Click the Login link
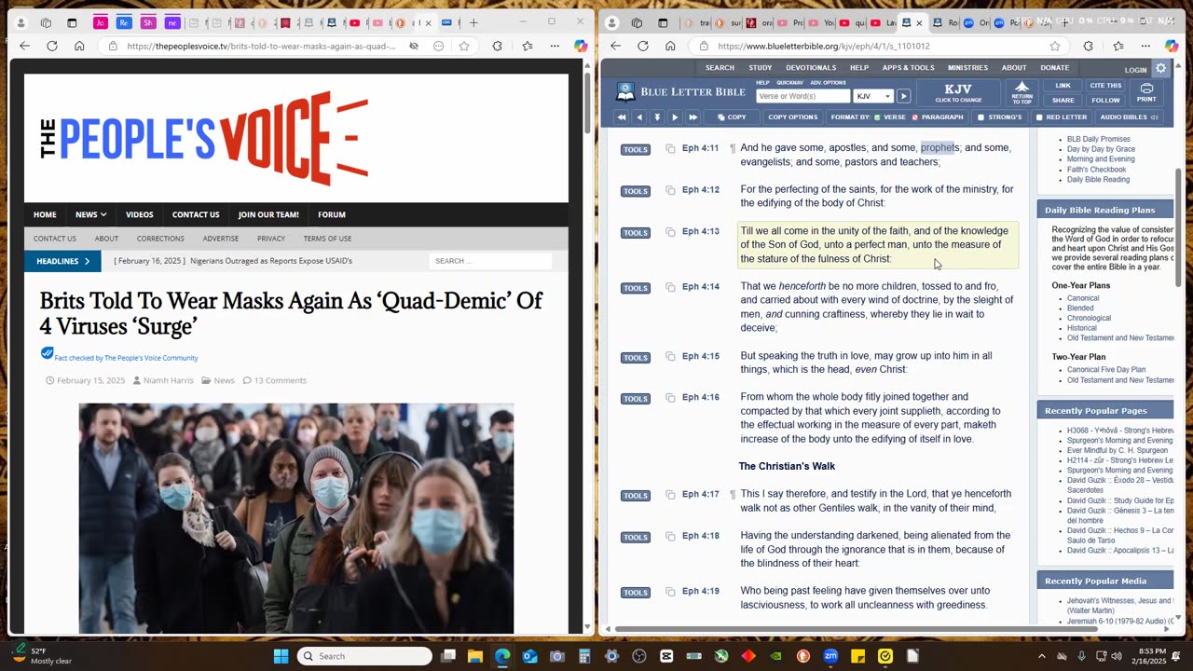This screenshot has width=1193, height=671. tap(1135, 70)
